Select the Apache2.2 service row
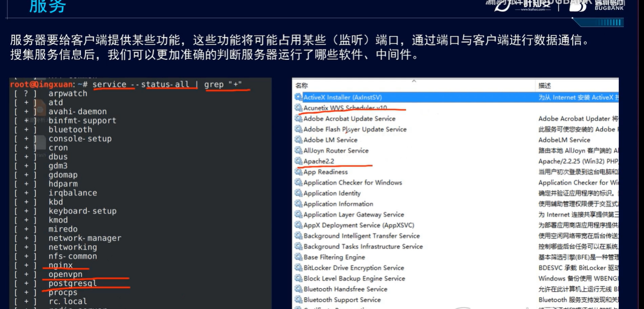 tap(455, 161)
